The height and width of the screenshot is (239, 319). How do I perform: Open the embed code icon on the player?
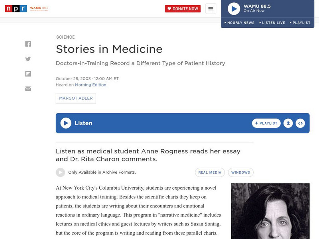coord(300,123)
